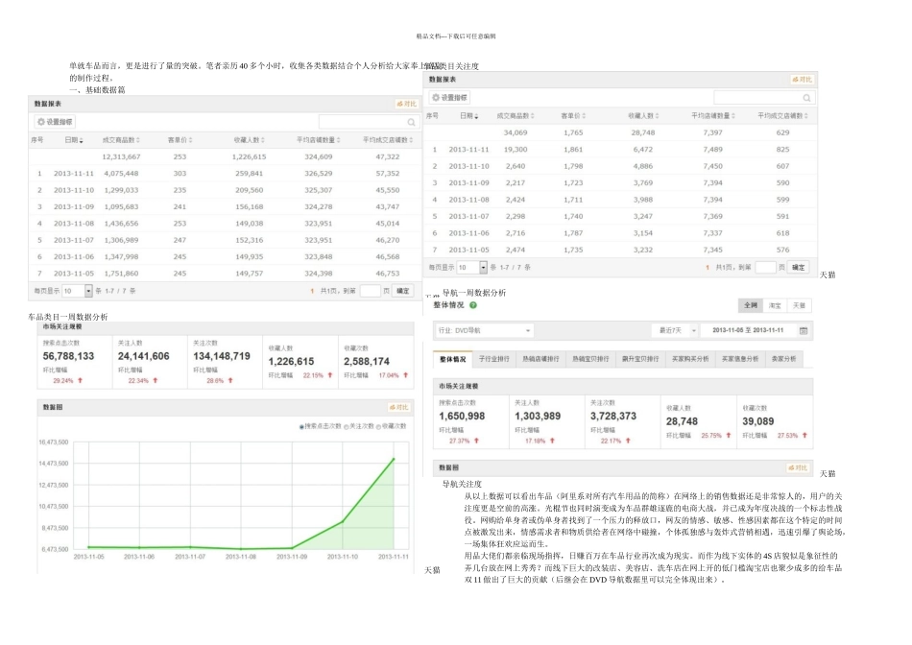Click the 对比 compare icon on right table header
The width and height of the screenshot is (912, 645).
801,80
